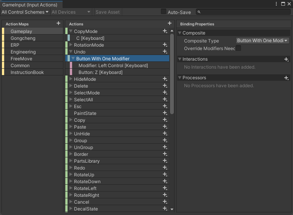Select the GameInput (Input Actions) tab
293x215 pixels.
pyautogui.click(x=30, y=5)
